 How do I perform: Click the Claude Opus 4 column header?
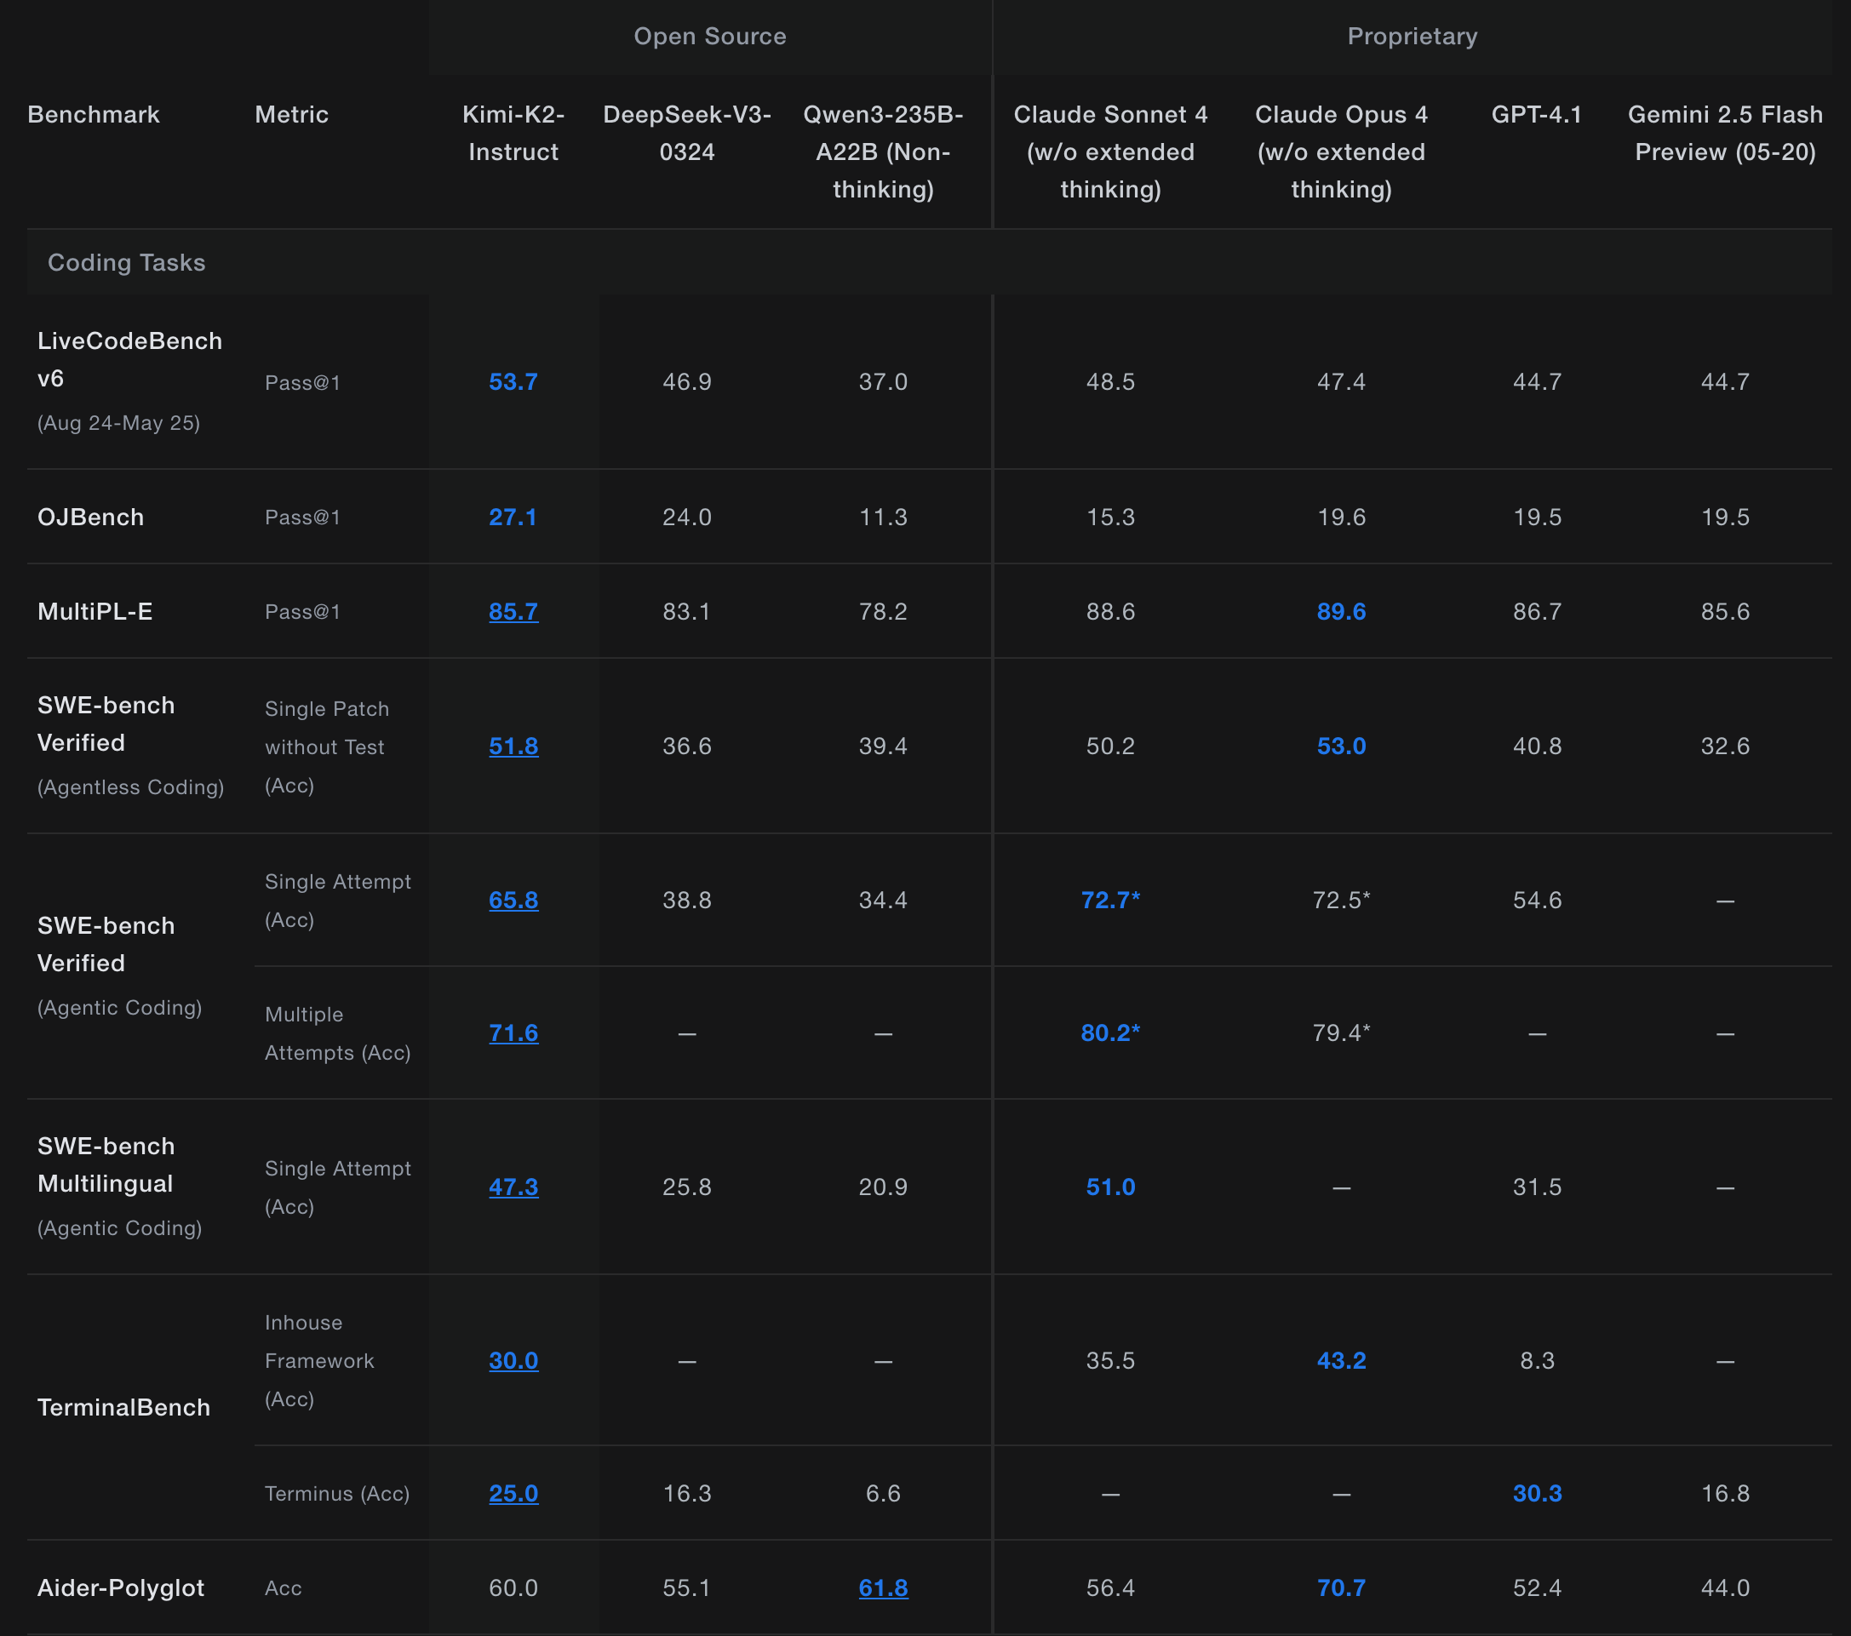[x=1341, y=152]
